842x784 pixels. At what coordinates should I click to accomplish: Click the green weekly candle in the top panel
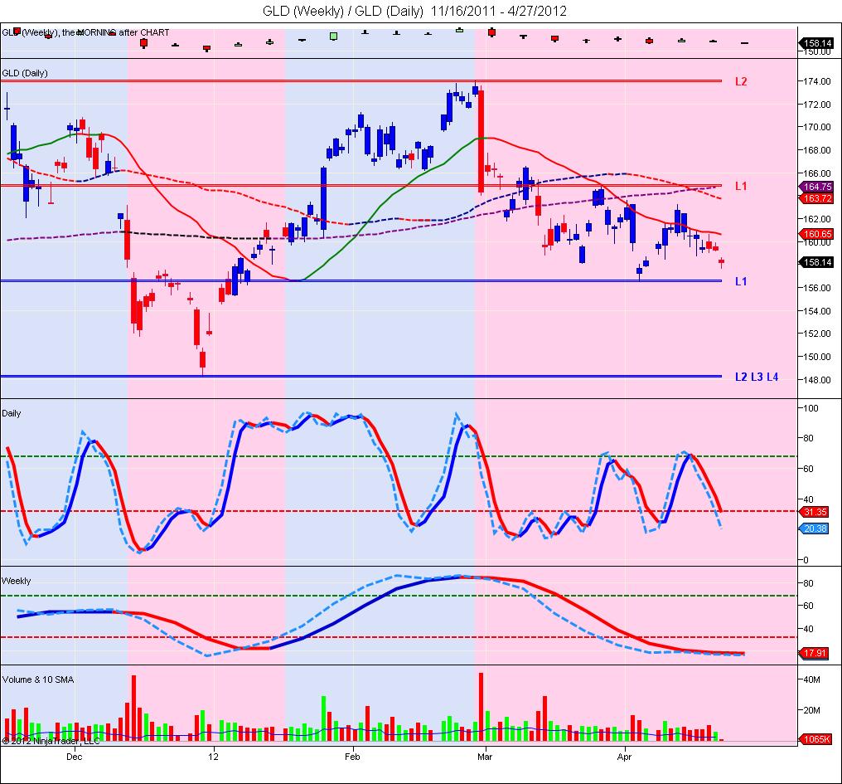click(x=333, y=37)
